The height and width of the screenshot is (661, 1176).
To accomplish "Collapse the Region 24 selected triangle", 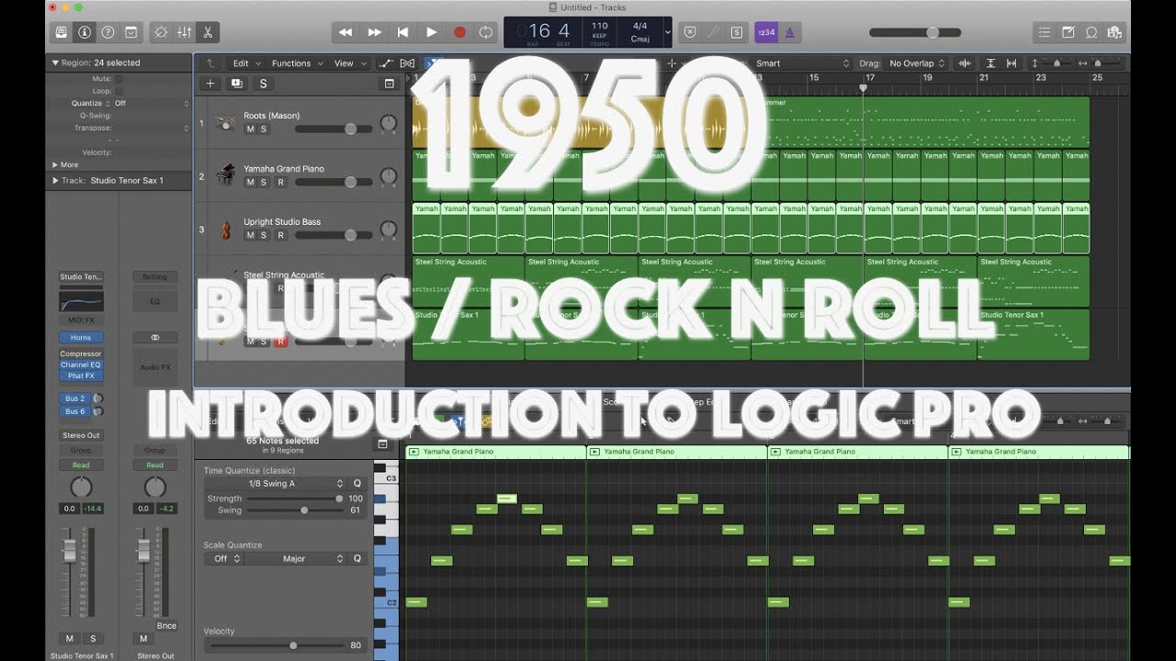I will pyautogui.click(x=55, y=62).
